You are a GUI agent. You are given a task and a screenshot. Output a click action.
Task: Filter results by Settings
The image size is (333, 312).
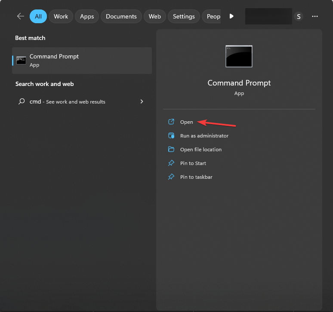point(184,16)
